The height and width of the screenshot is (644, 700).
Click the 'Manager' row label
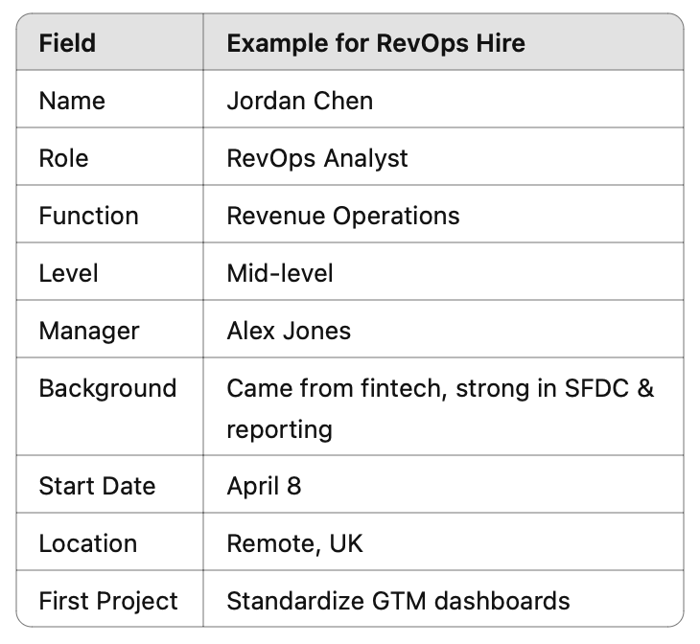(x=109, y=329)
